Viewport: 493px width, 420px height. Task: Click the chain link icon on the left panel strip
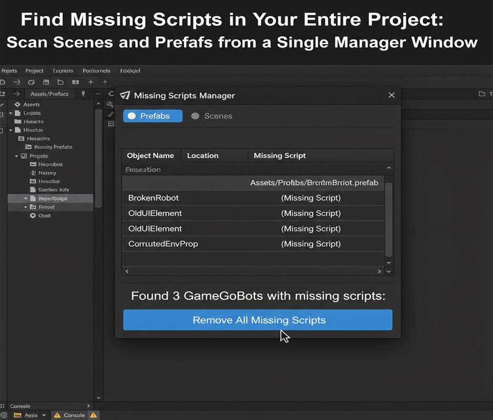pos(109,114)
